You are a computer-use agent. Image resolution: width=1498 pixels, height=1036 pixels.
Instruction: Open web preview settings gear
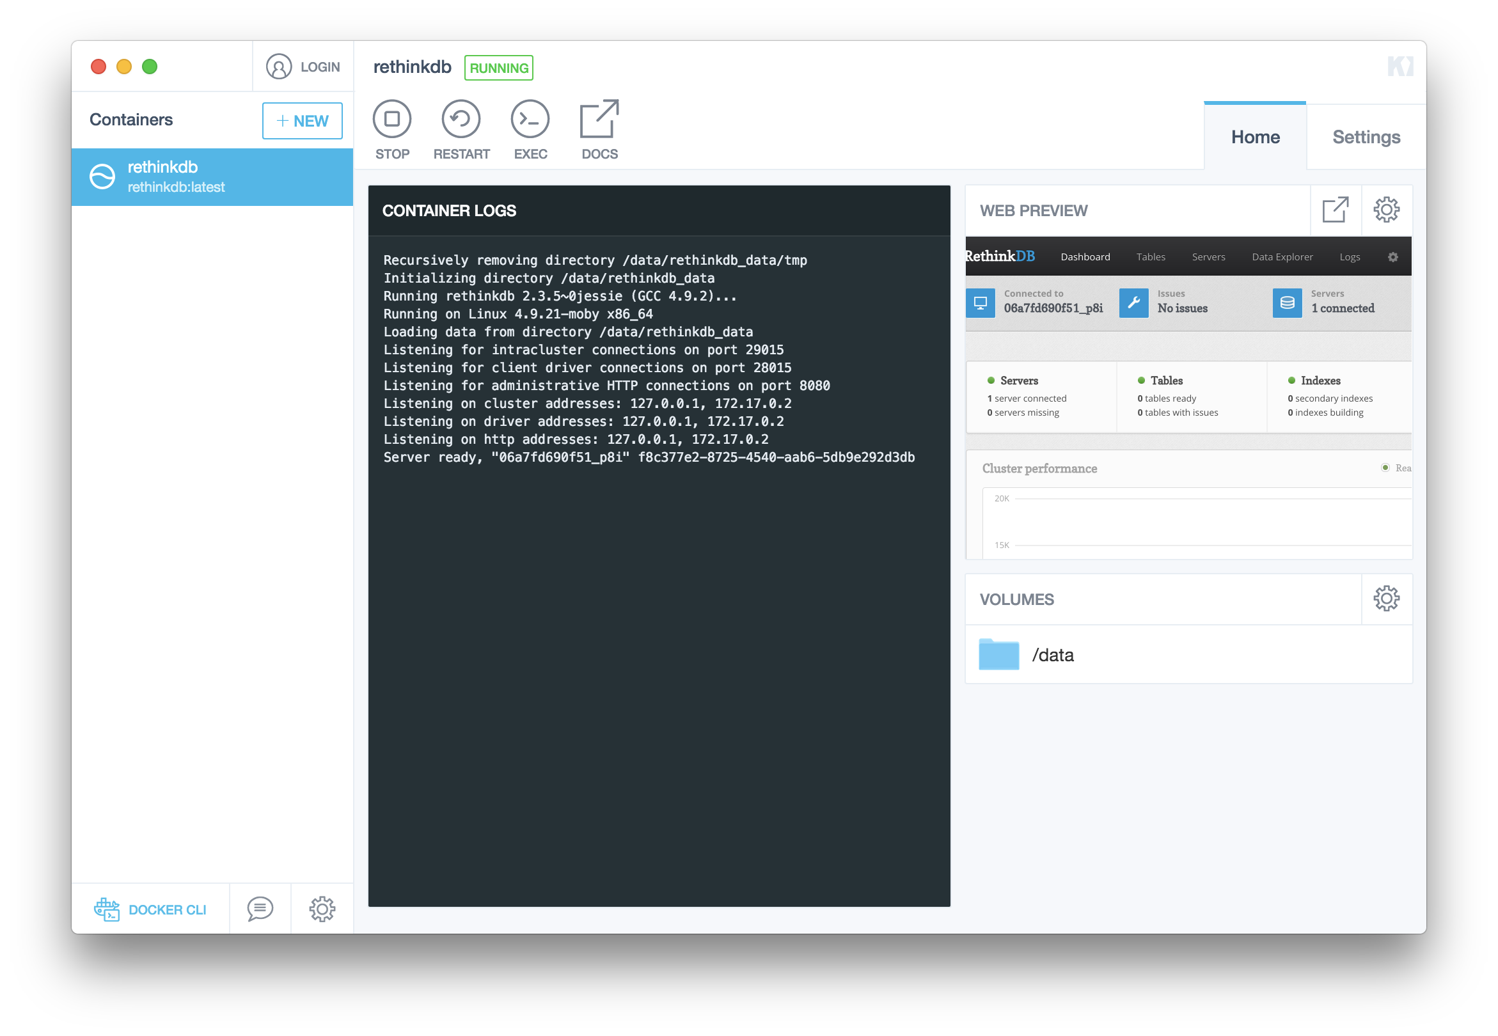pyautogui.click(x=1385, y=210)
